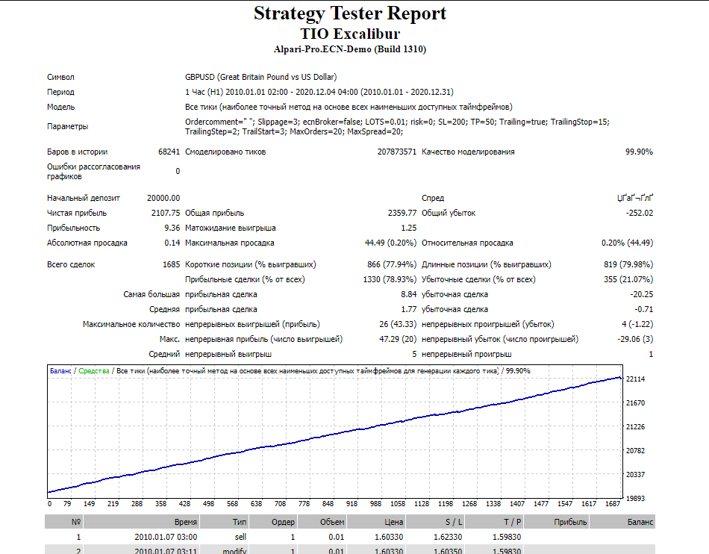Select maximal drawdown value 44.49 (0.20%)

point(390,243)
